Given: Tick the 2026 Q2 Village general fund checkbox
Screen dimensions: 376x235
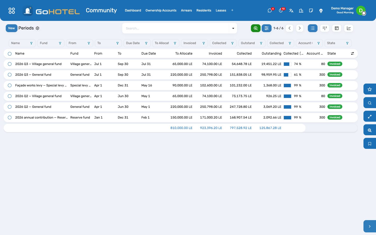Looking at the screenshot, I should click(x=10, y=96).
